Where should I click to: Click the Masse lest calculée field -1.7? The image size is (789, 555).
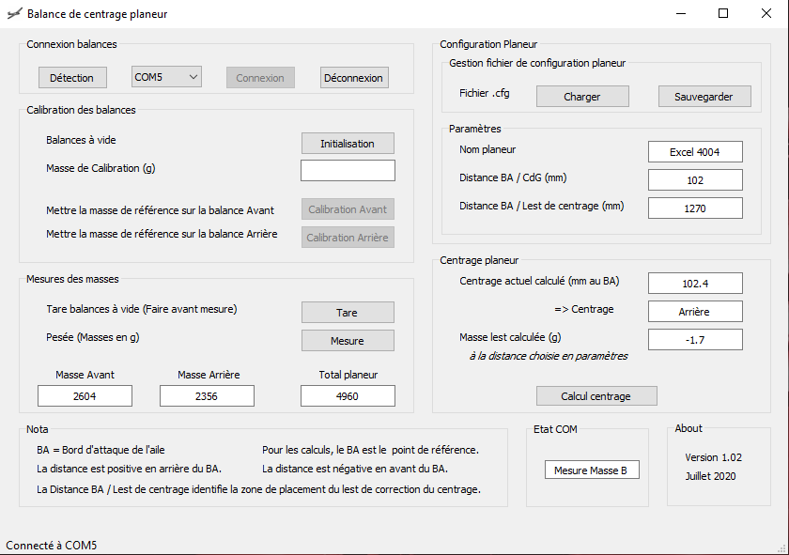(695, 340)
